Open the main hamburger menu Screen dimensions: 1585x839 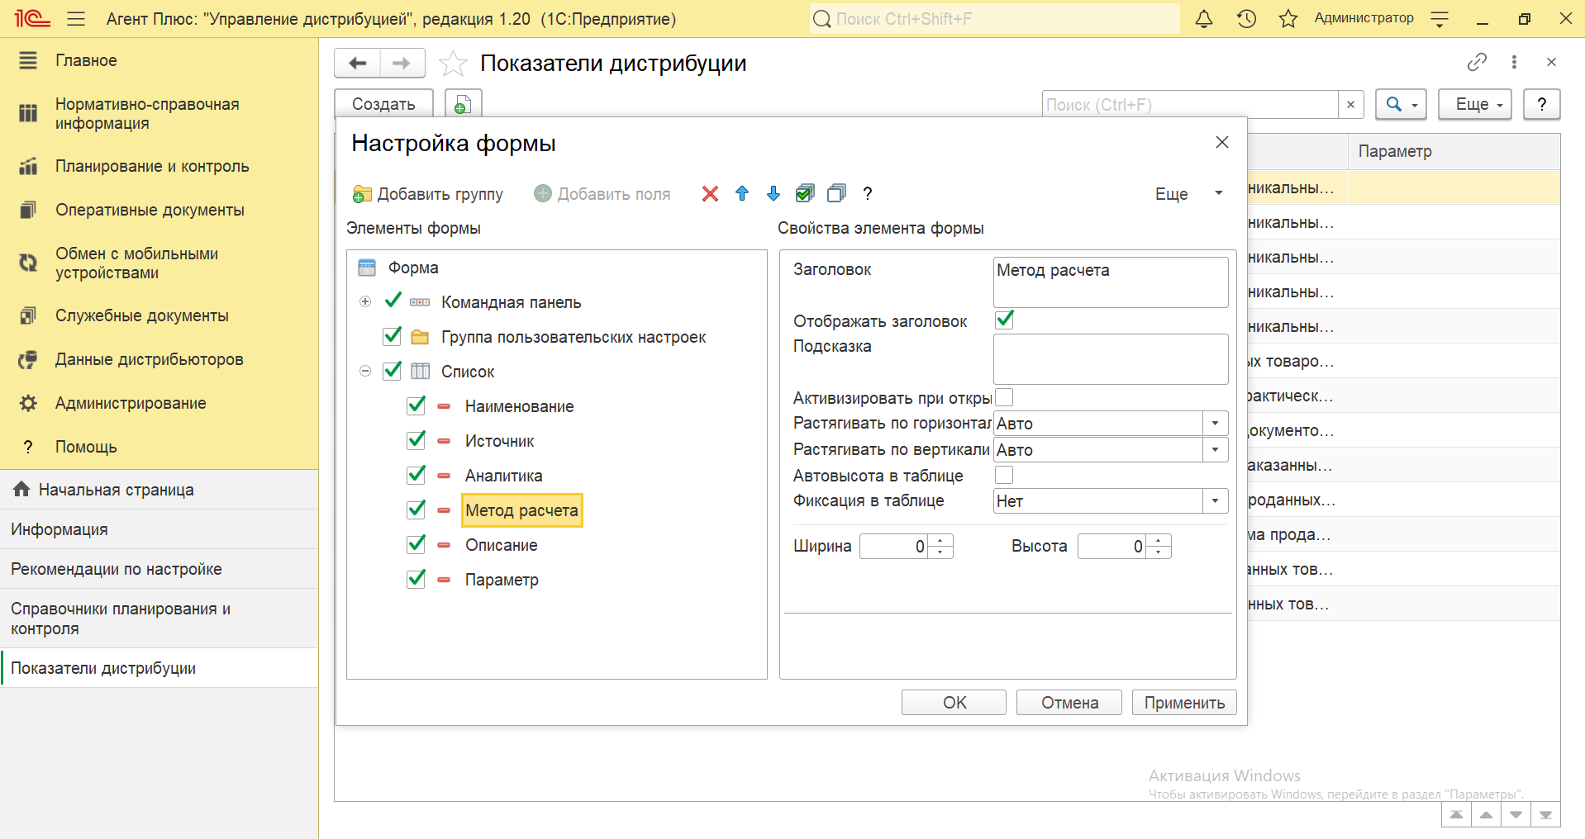[76, 18]
